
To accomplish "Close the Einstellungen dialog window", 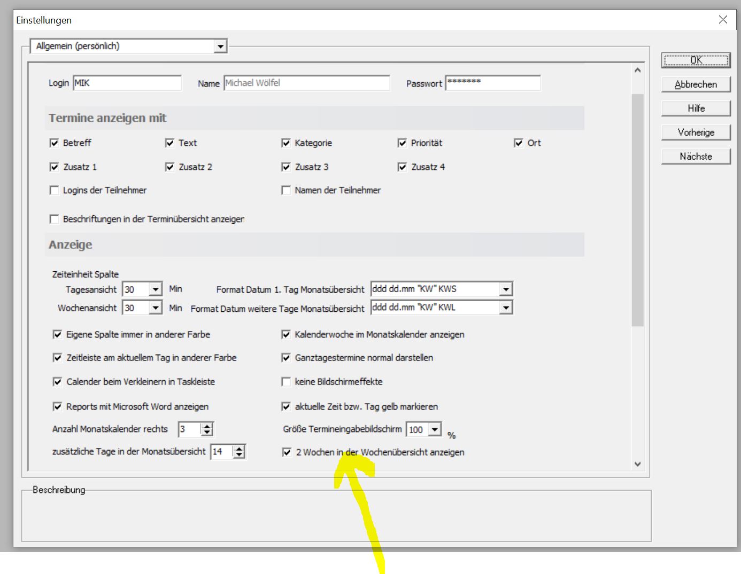I will (x=723, y=20).
